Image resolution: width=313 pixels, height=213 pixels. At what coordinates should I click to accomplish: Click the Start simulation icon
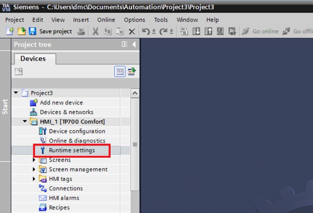(x=220, y=31)
